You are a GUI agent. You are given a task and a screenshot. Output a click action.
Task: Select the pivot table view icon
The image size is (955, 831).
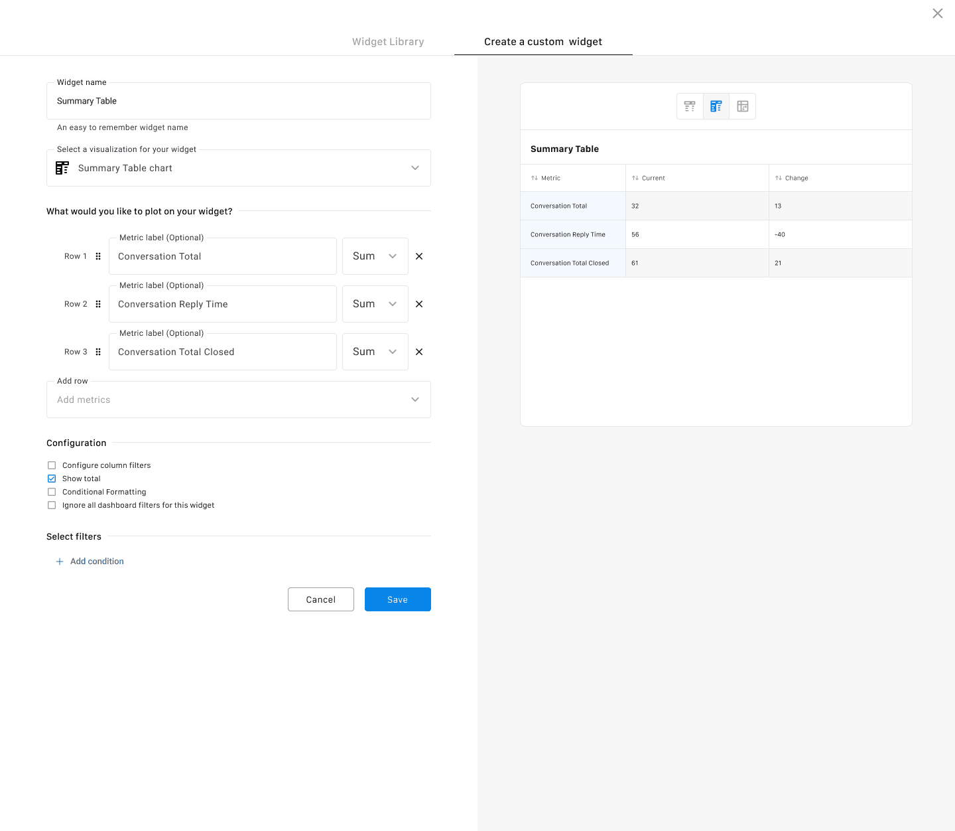pyautogui.click(x=742, y=106)
